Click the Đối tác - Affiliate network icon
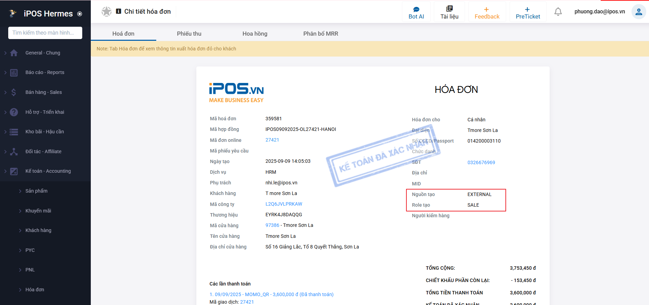649x305 pixels. click(x=14, y=151)
